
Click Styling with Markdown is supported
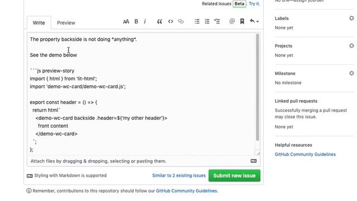[x=67, y=175]
